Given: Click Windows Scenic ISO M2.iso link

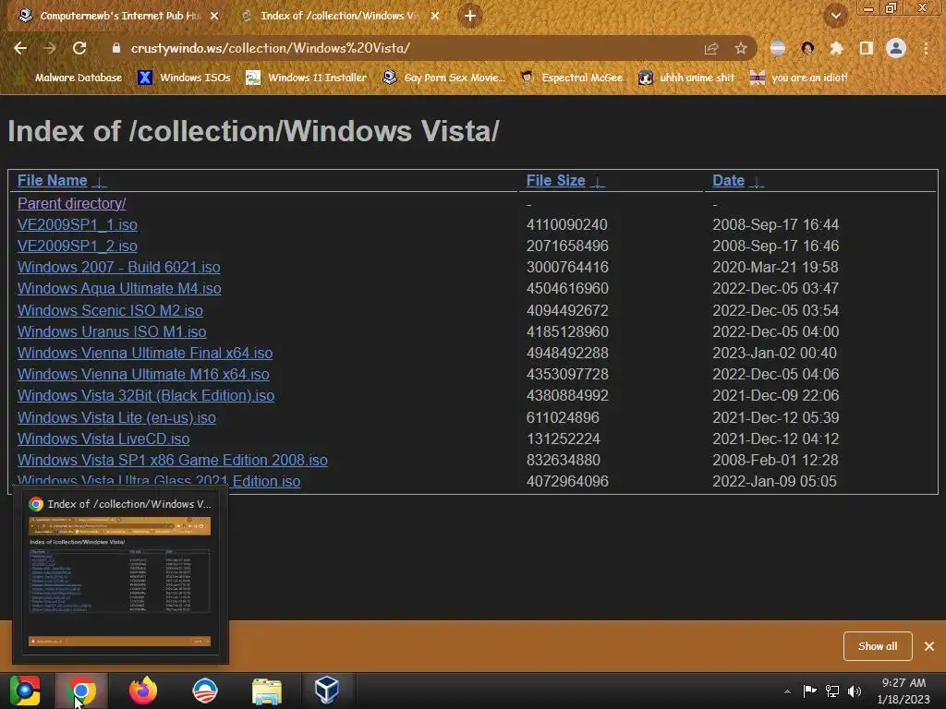Looking at the screenshot, I should click(110, 310).
